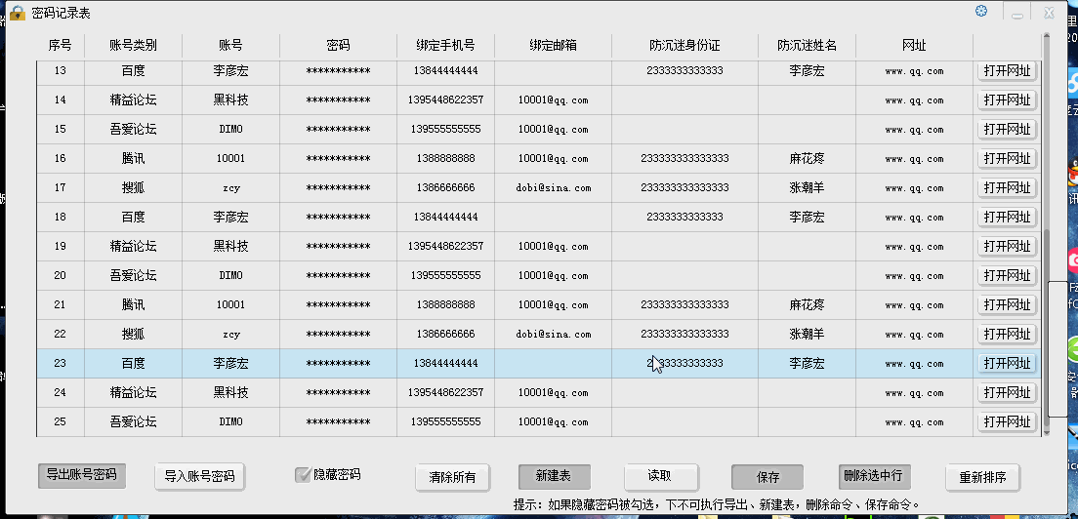
Task: Click the 导出账号密码 button
Action: pyautogui.click(x=81, y=475)
